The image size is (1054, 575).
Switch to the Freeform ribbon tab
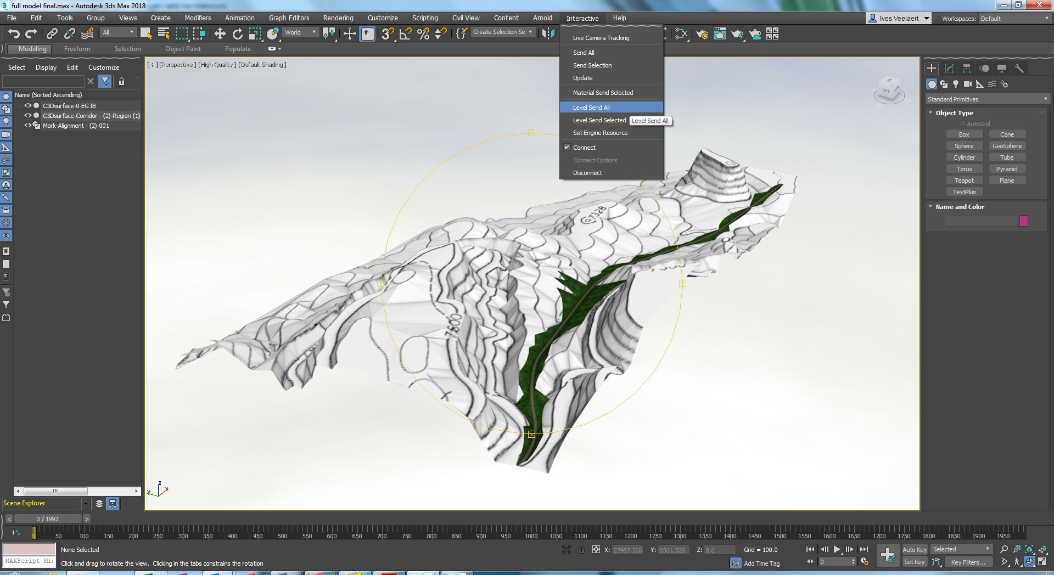(77, 49)
